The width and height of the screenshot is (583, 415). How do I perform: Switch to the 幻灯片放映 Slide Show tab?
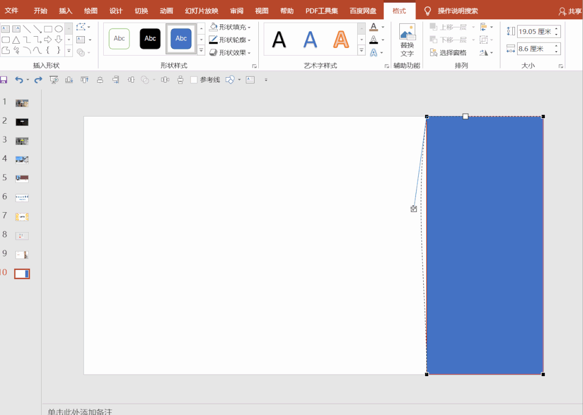[x=202, y=11]
